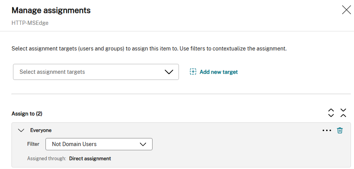
Task: Click the Add new target link
Action: tap(219, 72)
